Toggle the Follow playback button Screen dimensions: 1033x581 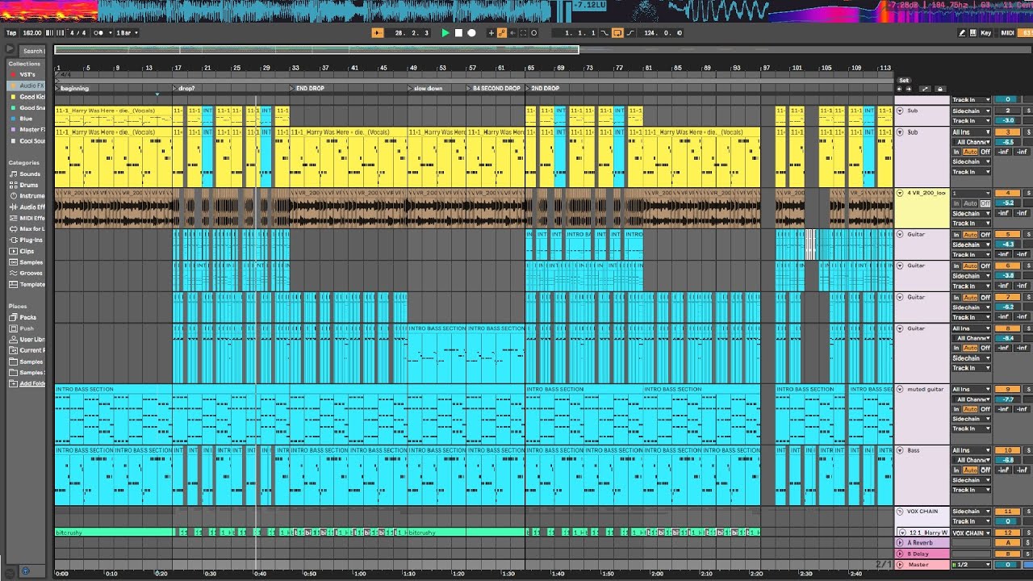(378, 33)
